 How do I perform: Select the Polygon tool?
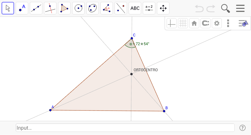click(64, 8)
